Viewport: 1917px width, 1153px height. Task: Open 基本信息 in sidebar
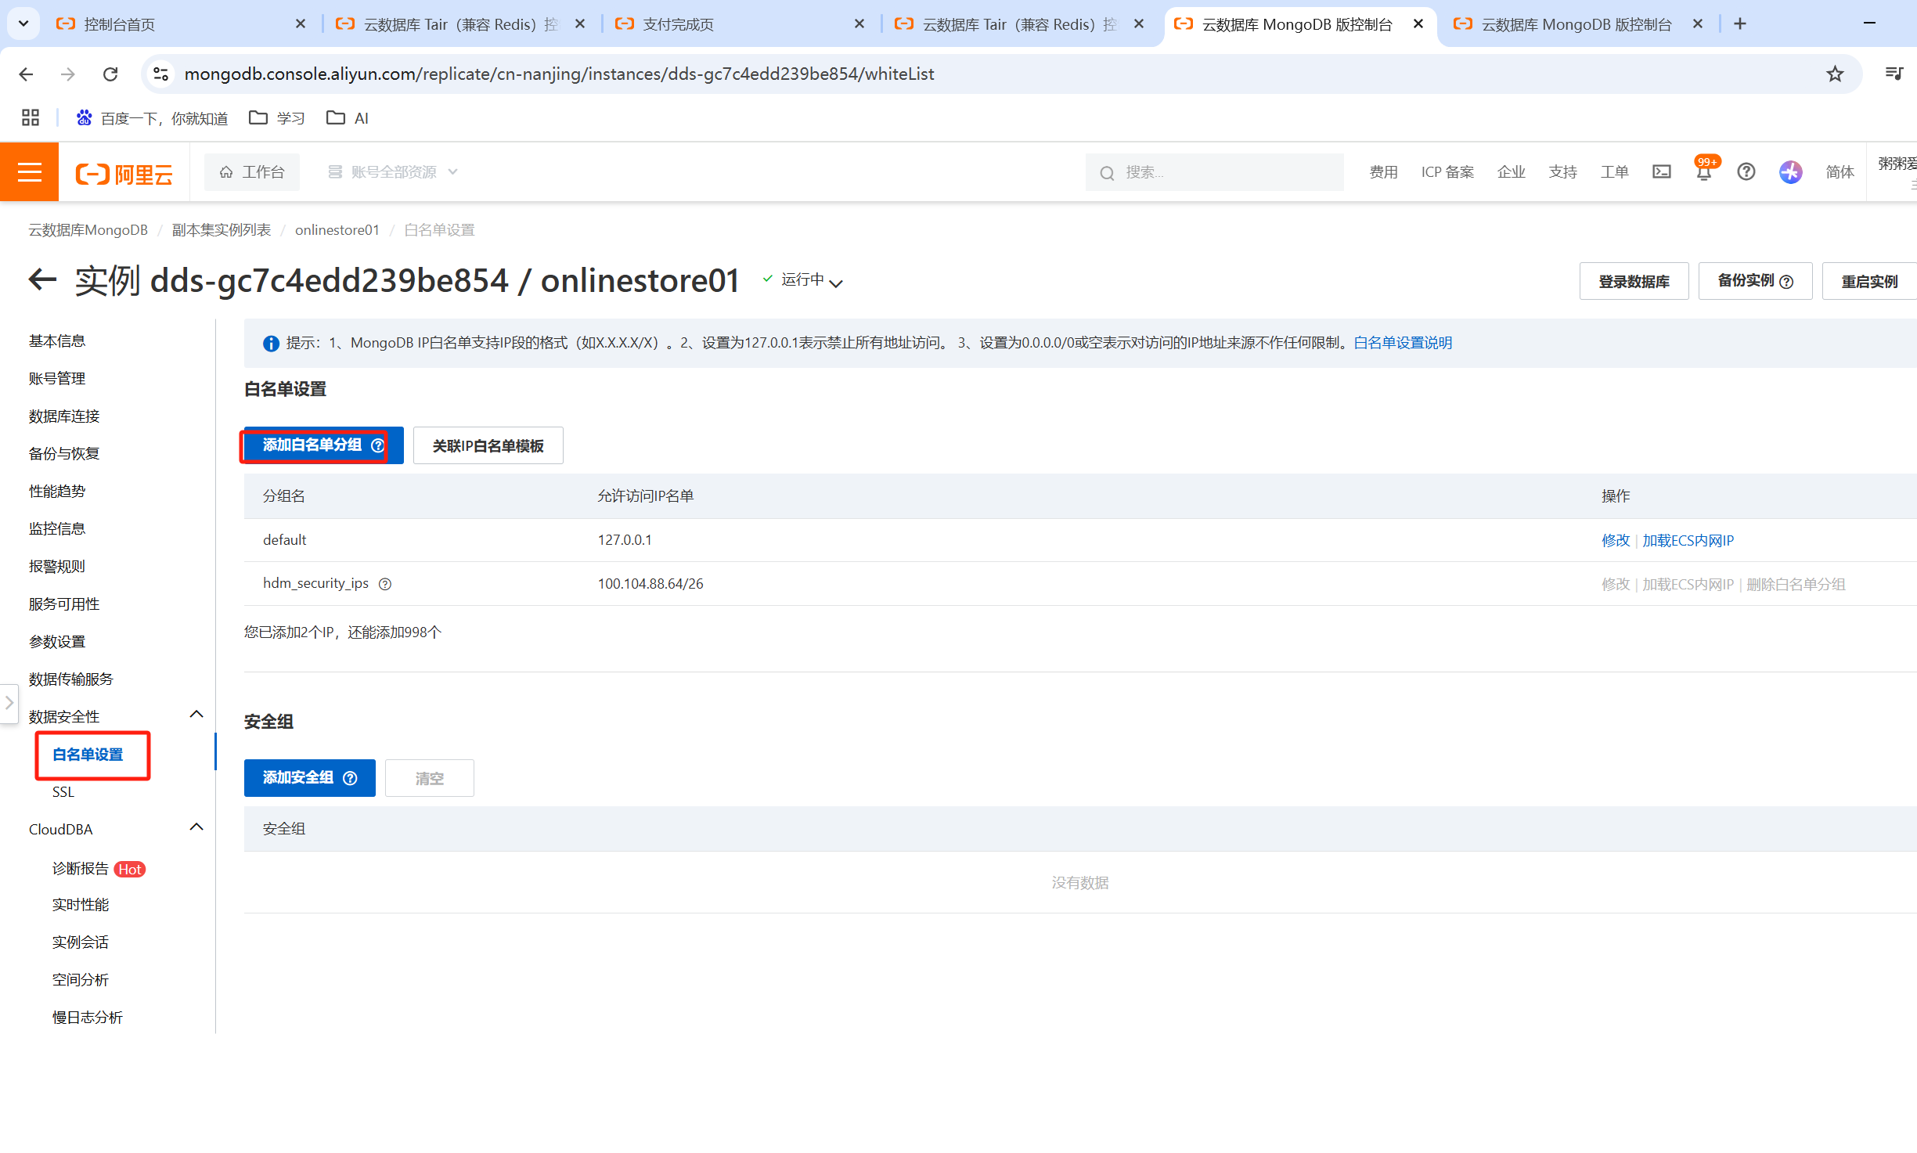[57, 340]
